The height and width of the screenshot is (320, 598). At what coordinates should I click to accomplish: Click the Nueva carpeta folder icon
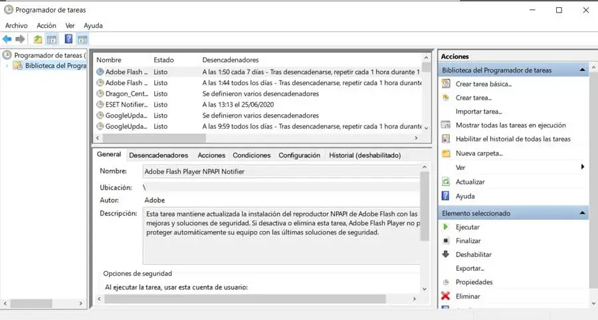(446, 153)
